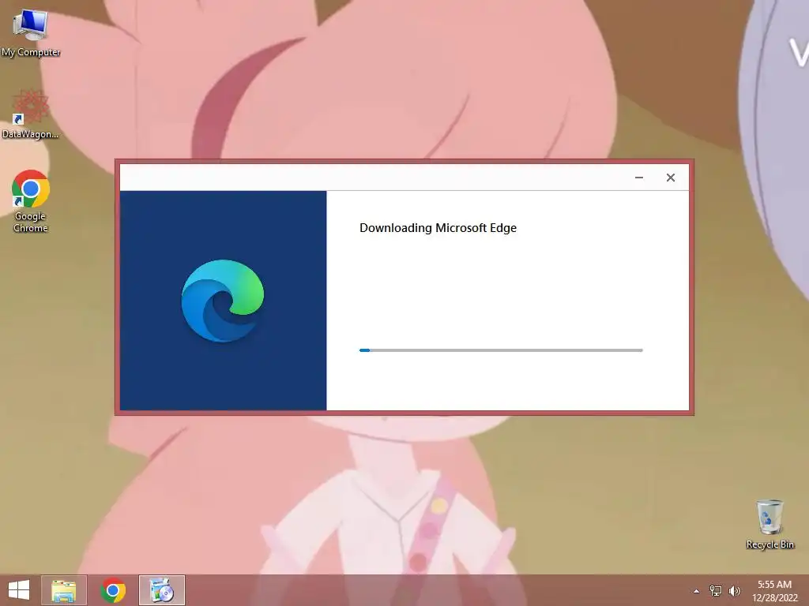Click the Edge download progress bar
This screenshot has width=809, height=606.
[x=501, y=350]
